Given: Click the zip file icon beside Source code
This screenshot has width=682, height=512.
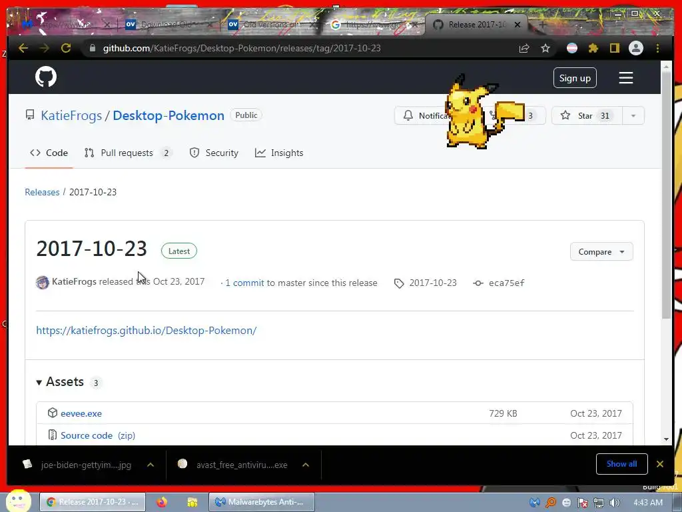Looking at the screenshot, I should tap(53, 435).
